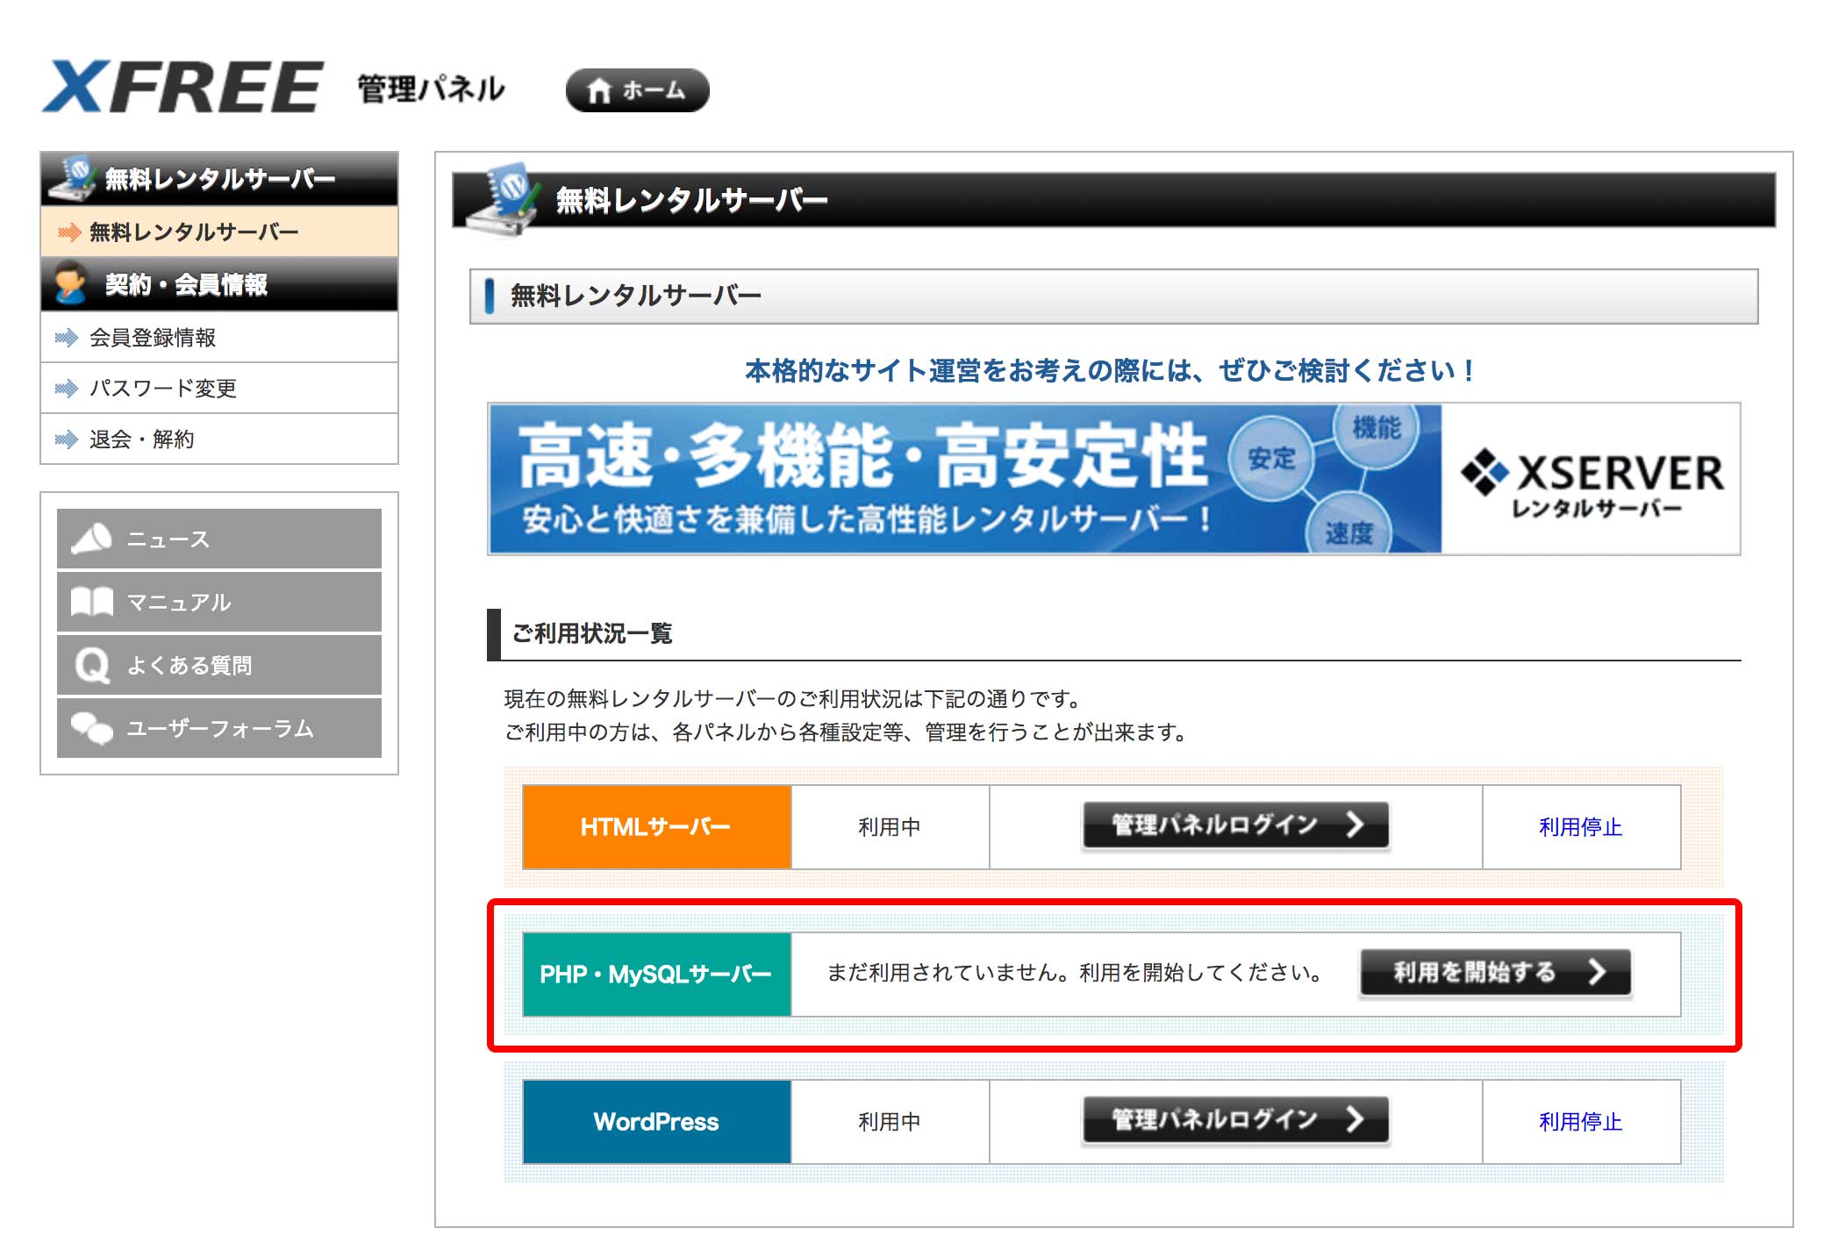Open ニュース from the sidebar
The height and width of the screenshot is (1257, 1831).
coord(219,539)
